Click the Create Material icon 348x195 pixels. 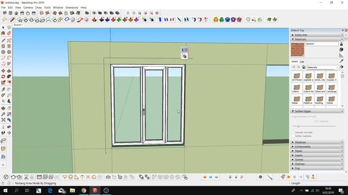[341, 49]
